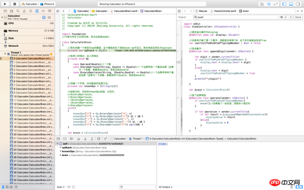Open the All Output dropdown in console
Viewport: 304px width, 190px height.
point(165,187)
